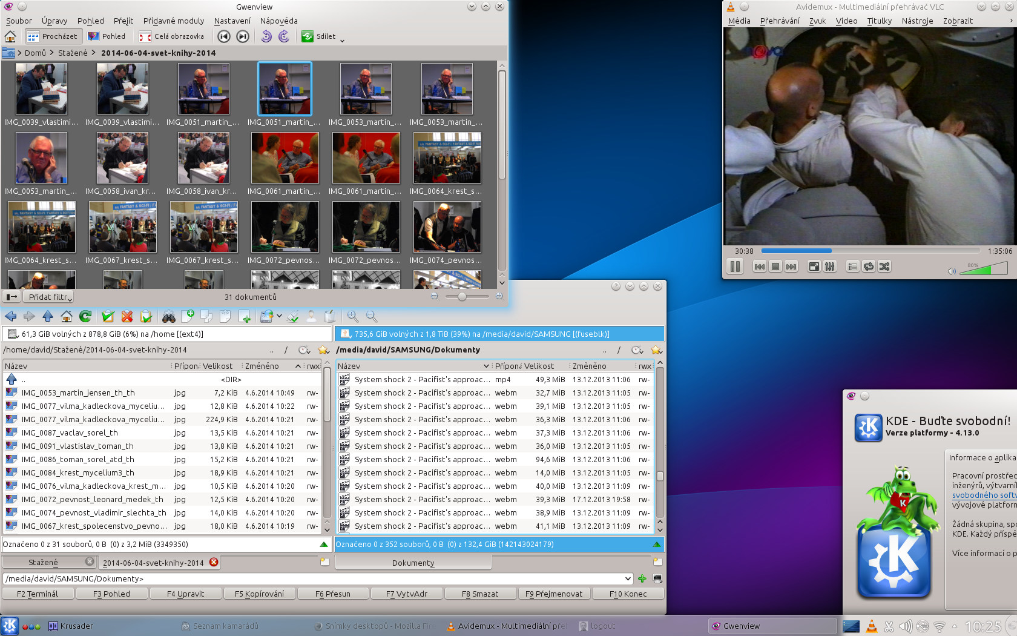Select IMG_0087_vaclav_sorel_th file row

(162, 432)
